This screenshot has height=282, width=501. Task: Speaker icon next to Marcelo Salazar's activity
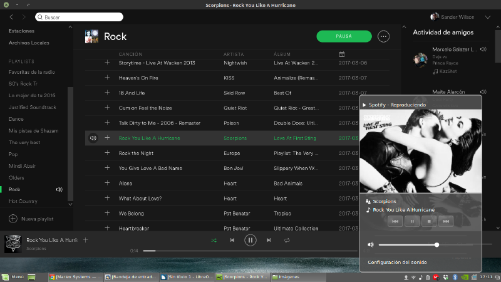[483, 50]
